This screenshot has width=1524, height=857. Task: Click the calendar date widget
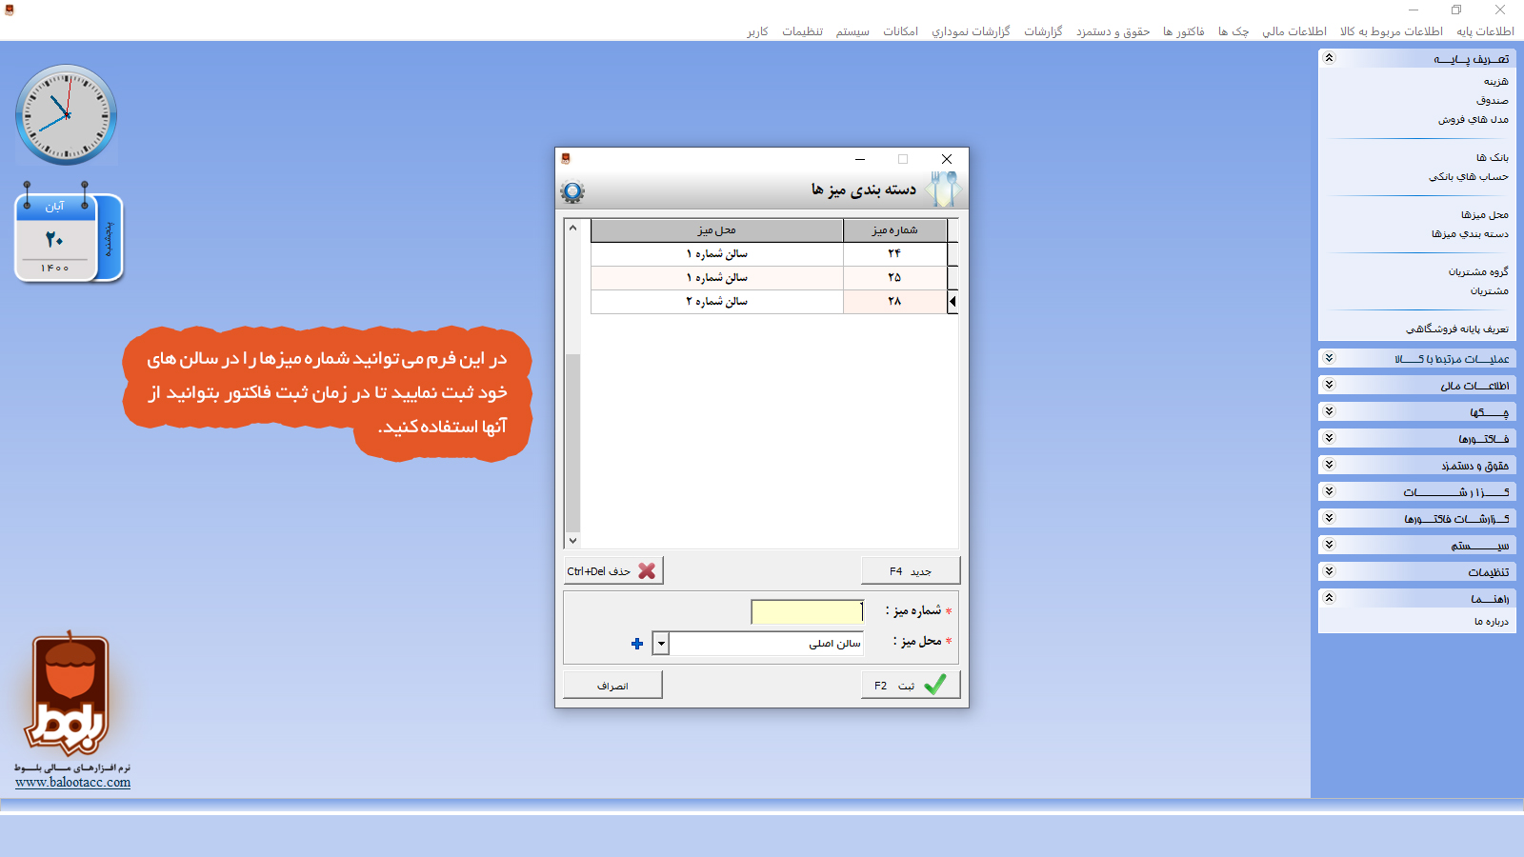tap(68, 238)
